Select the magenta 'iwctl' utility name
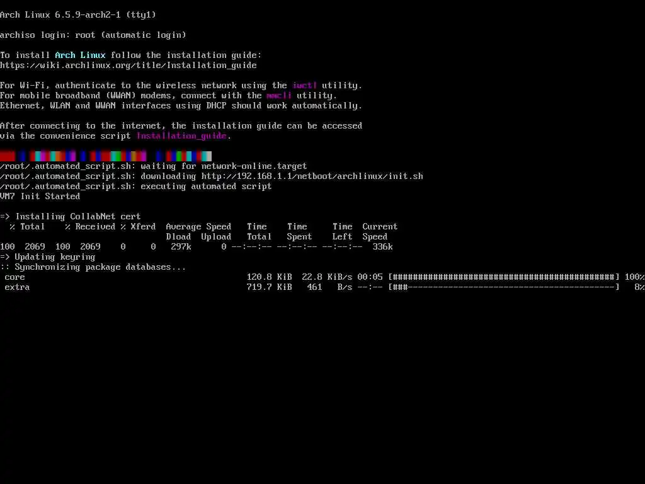 (x=305, y=86)
